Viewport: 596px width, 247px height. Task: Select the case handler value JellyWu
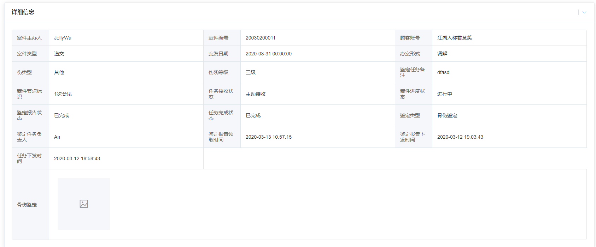pos(63,38)
